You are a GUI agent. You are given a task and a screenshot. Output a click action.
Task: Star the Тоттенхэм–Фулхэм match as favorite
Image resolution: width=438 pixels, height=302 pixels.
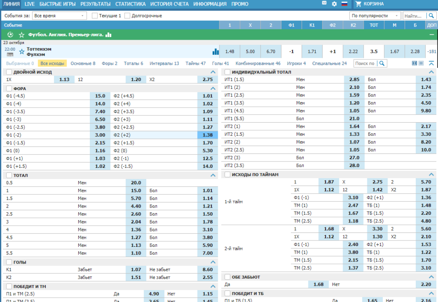click(21, 52)
